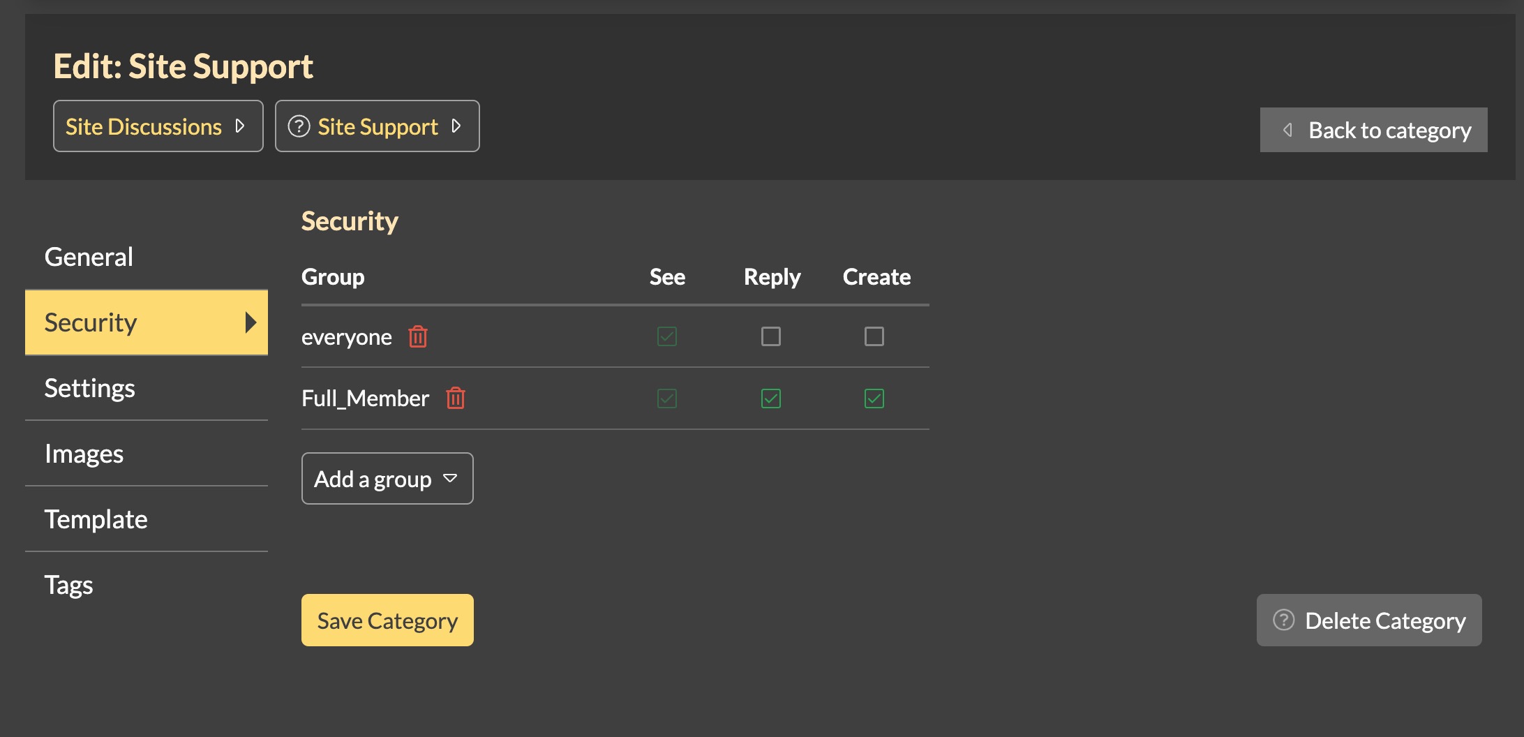Switch to the General tab
Viewport: 1524px width, 737px height.
tap(89, 257)
